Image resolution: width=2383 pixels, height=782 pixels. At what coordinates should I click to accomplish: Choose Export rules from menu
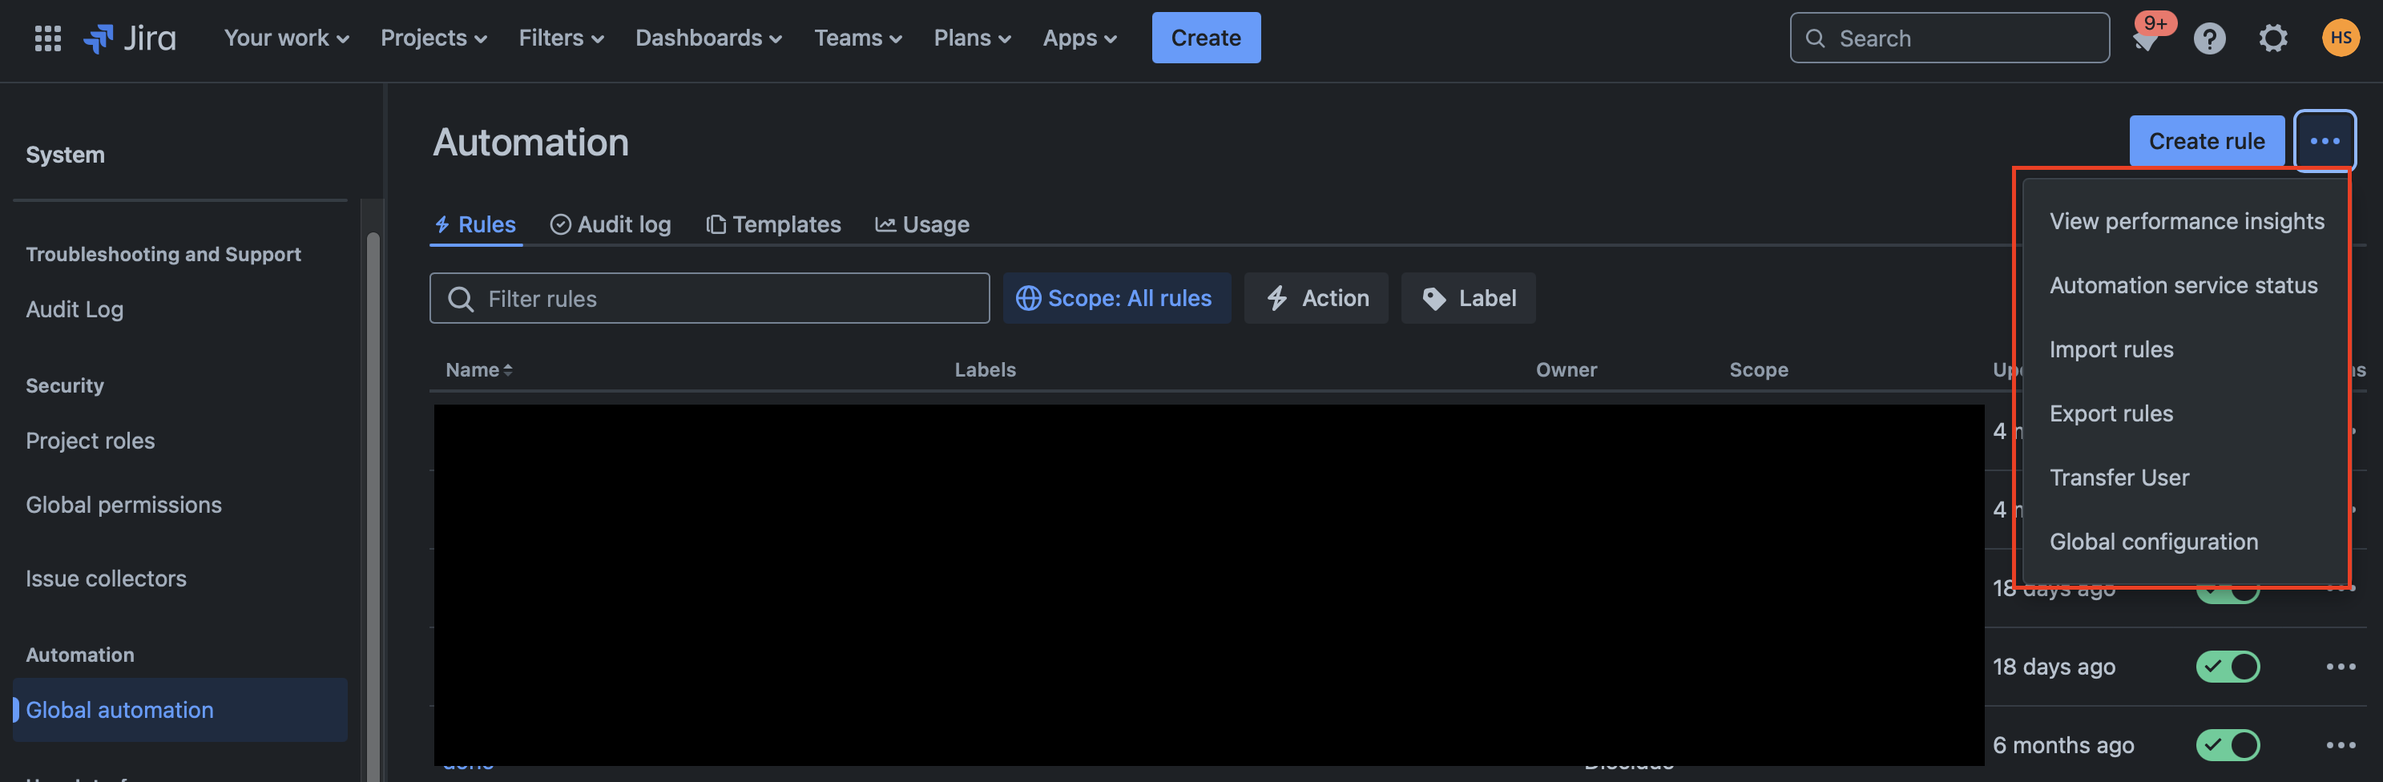(2185, 413)
